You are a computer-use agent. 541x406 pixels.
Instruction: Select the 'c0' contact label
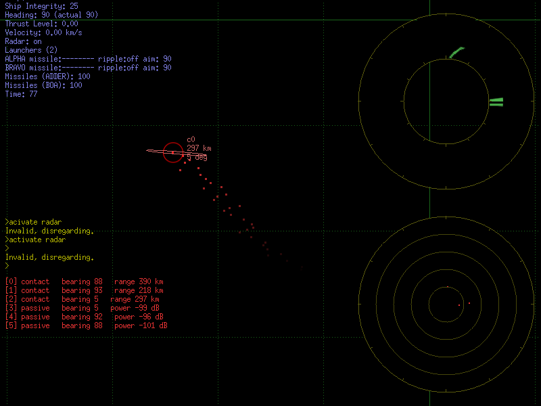click(191, 139)
